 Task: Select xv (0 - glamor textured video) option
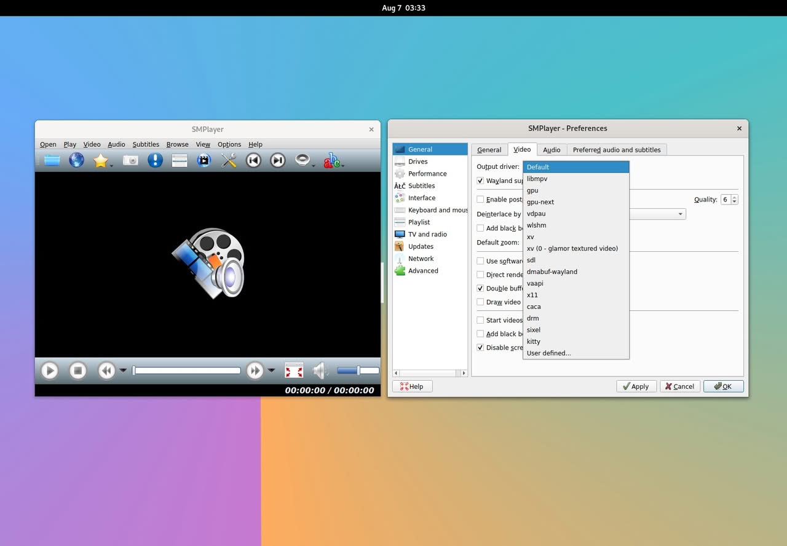[576, 248]
